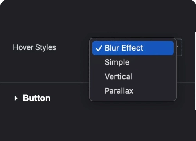Select the Parallax option

pyautogui.click(x=133, y=90)
